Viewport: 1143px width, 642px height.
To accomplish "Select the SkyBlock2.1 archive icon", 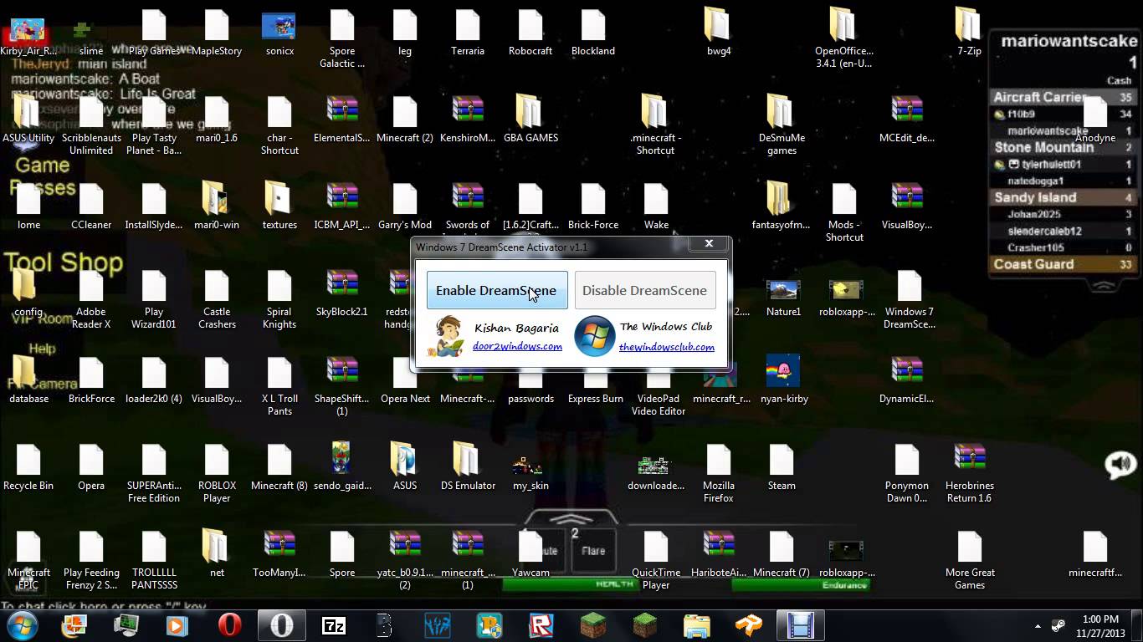I will tap(342, 293).
